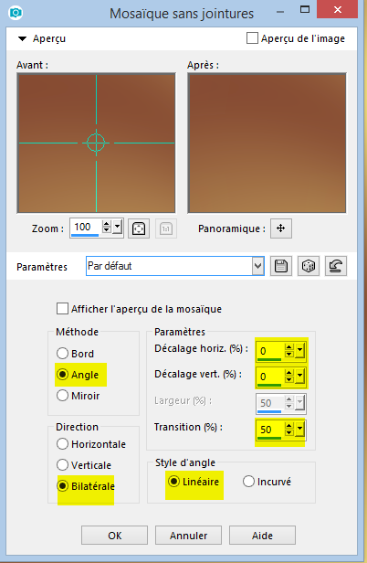Image resolution: width=367 pixels, height=563 pixels.
Task: Click the fit image to window zoom icon
Action: pos(139,228)
